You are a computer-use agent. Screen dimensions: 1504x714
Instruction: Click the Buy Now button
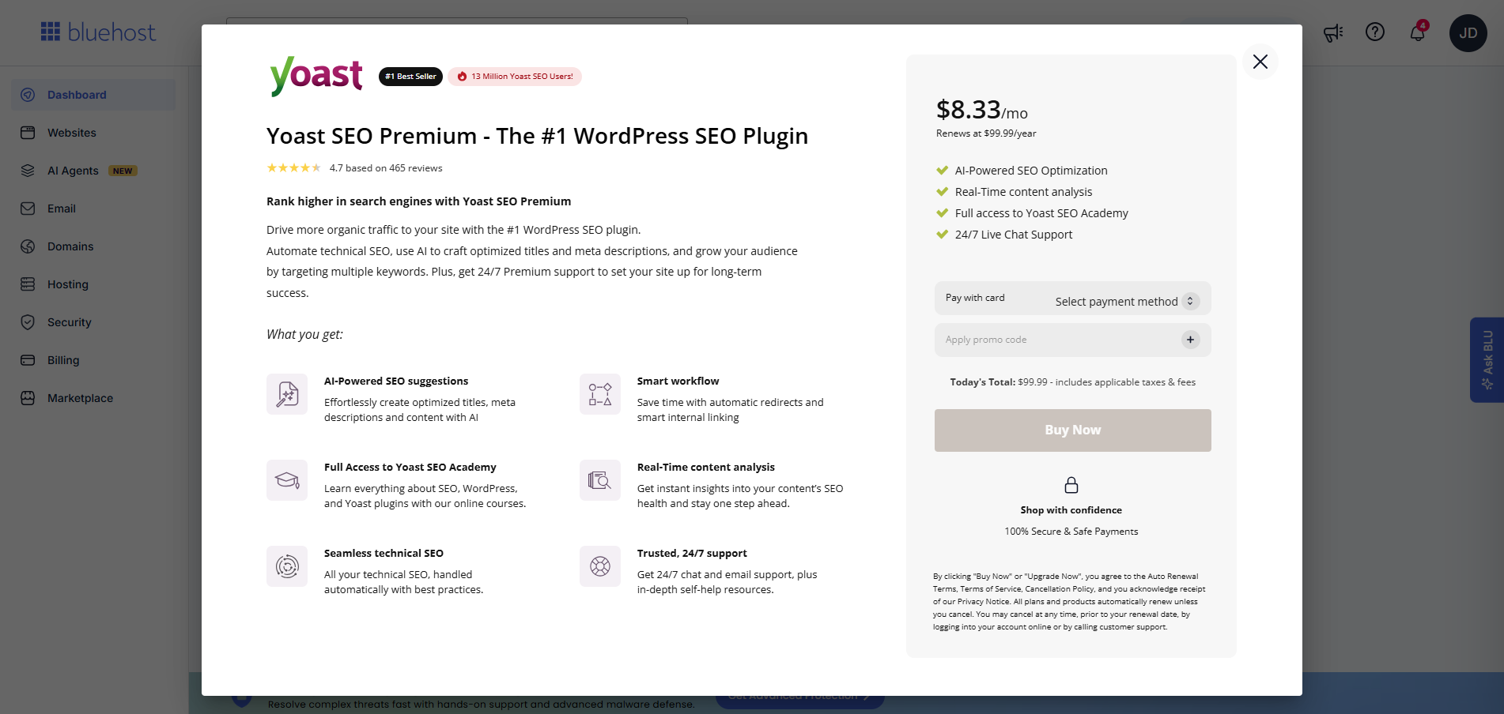click(1073, 430)
